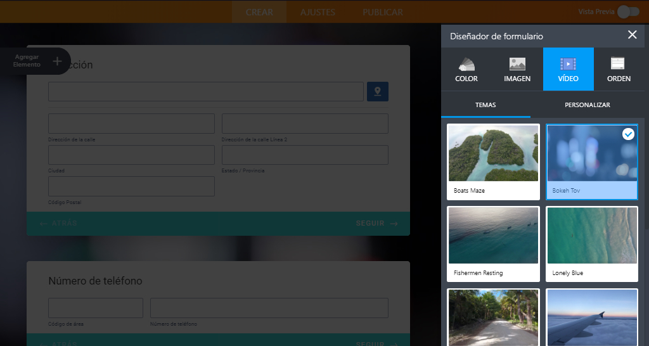The height and width of the screenshot is (346, 649).
Task: Focus the Número de teléfono input field
Action: click(269, 308)
